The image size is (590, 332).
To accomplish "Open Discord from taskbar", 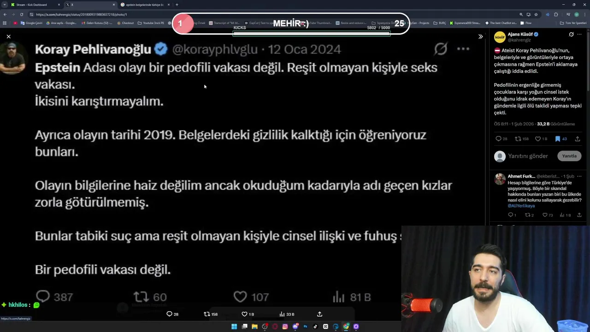I will click(x=295, y=326).
